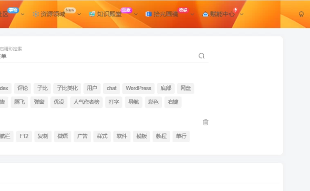Choose 复制 from search history
This screenshot has height=191, width=310.
(43, 136)
